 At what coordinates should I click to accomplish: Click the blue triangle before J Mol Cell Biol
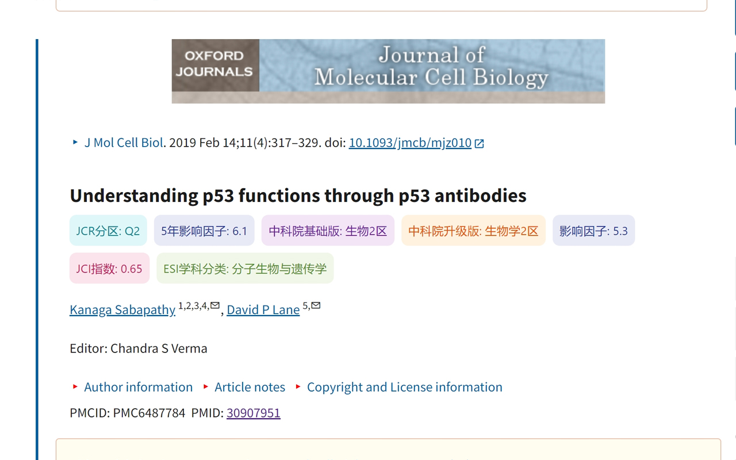pyautogui.click(x=75, y=142)
